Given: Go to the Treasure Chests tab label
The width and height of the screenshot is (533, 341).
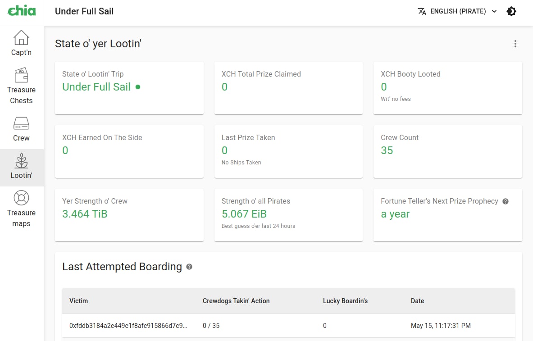Looking at the screenshot, I should (x=22, y=95).
